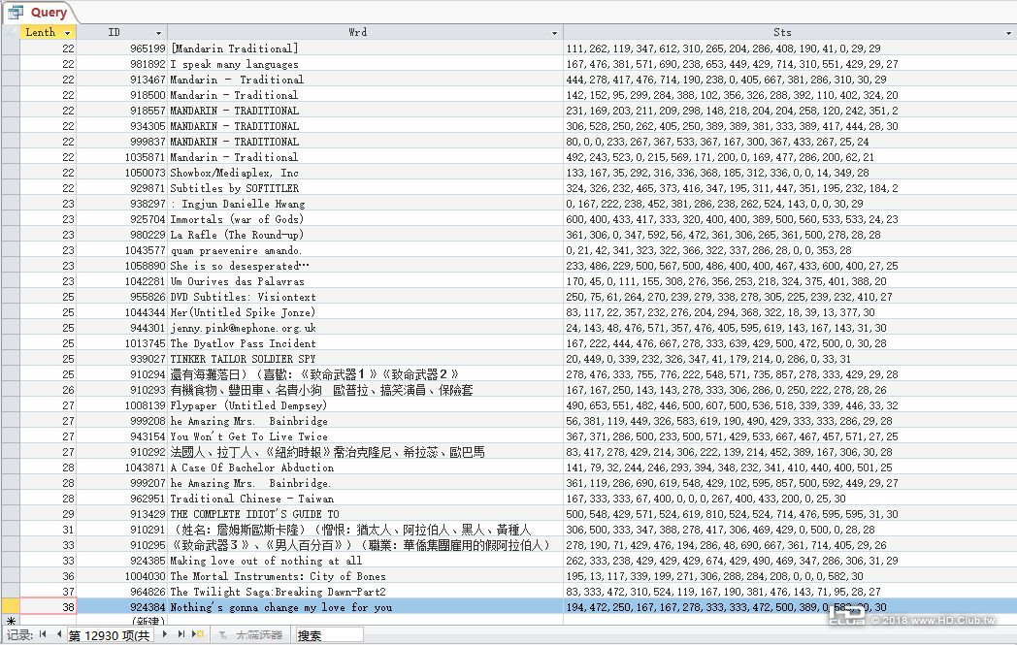Click cell 'A Case Of Bachelor Abduction'

365,468
